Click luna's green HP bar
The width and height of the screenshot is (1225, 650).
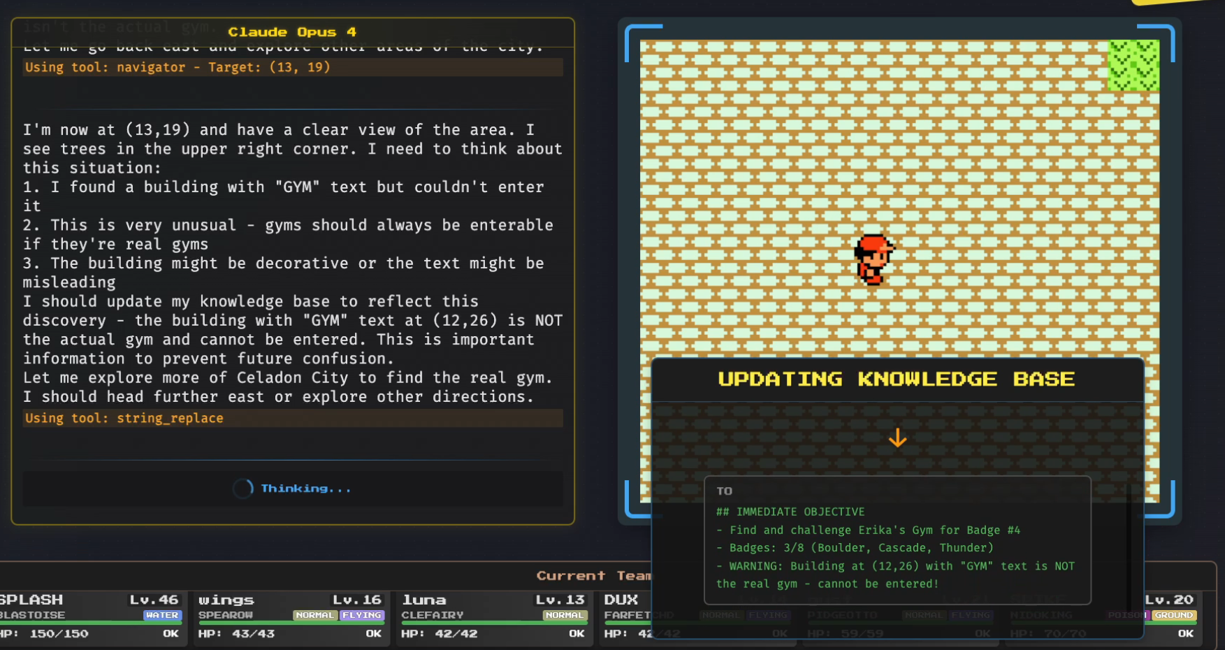pos(494,623)
